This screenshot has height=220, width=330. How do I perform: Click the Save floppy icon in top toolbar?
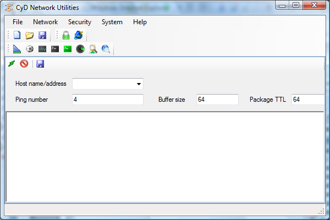click(x=42, y=35)
